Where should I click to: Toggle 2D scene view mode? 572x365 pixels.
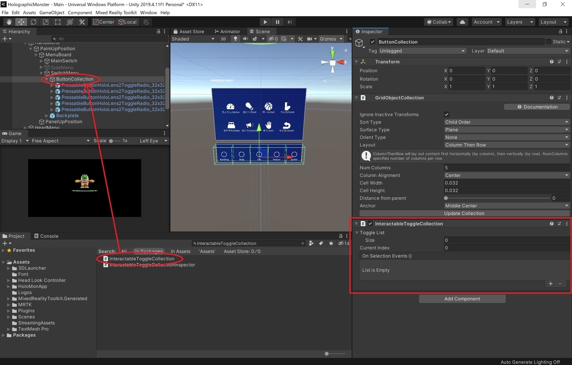point(224,39)
